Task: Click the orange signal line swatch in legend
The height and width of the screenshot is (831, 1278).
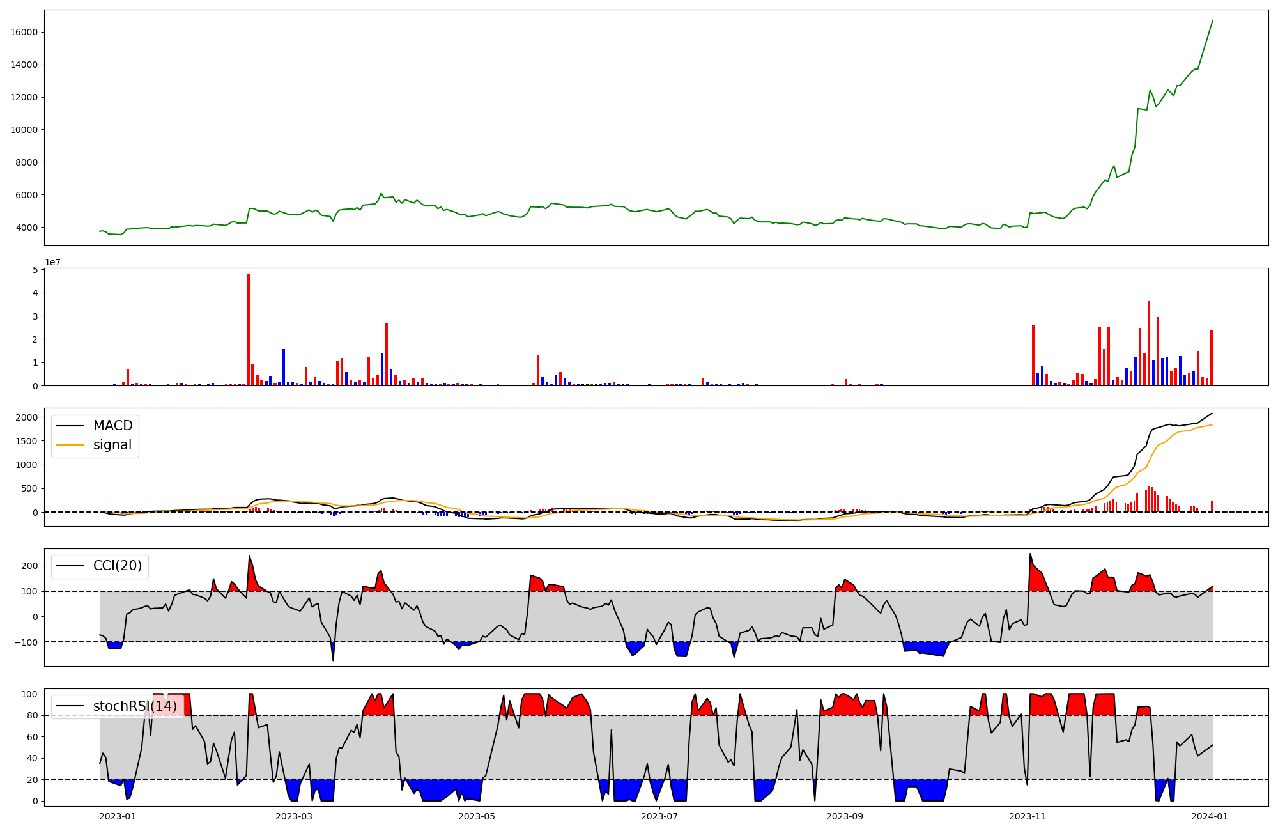Action: 70,445
